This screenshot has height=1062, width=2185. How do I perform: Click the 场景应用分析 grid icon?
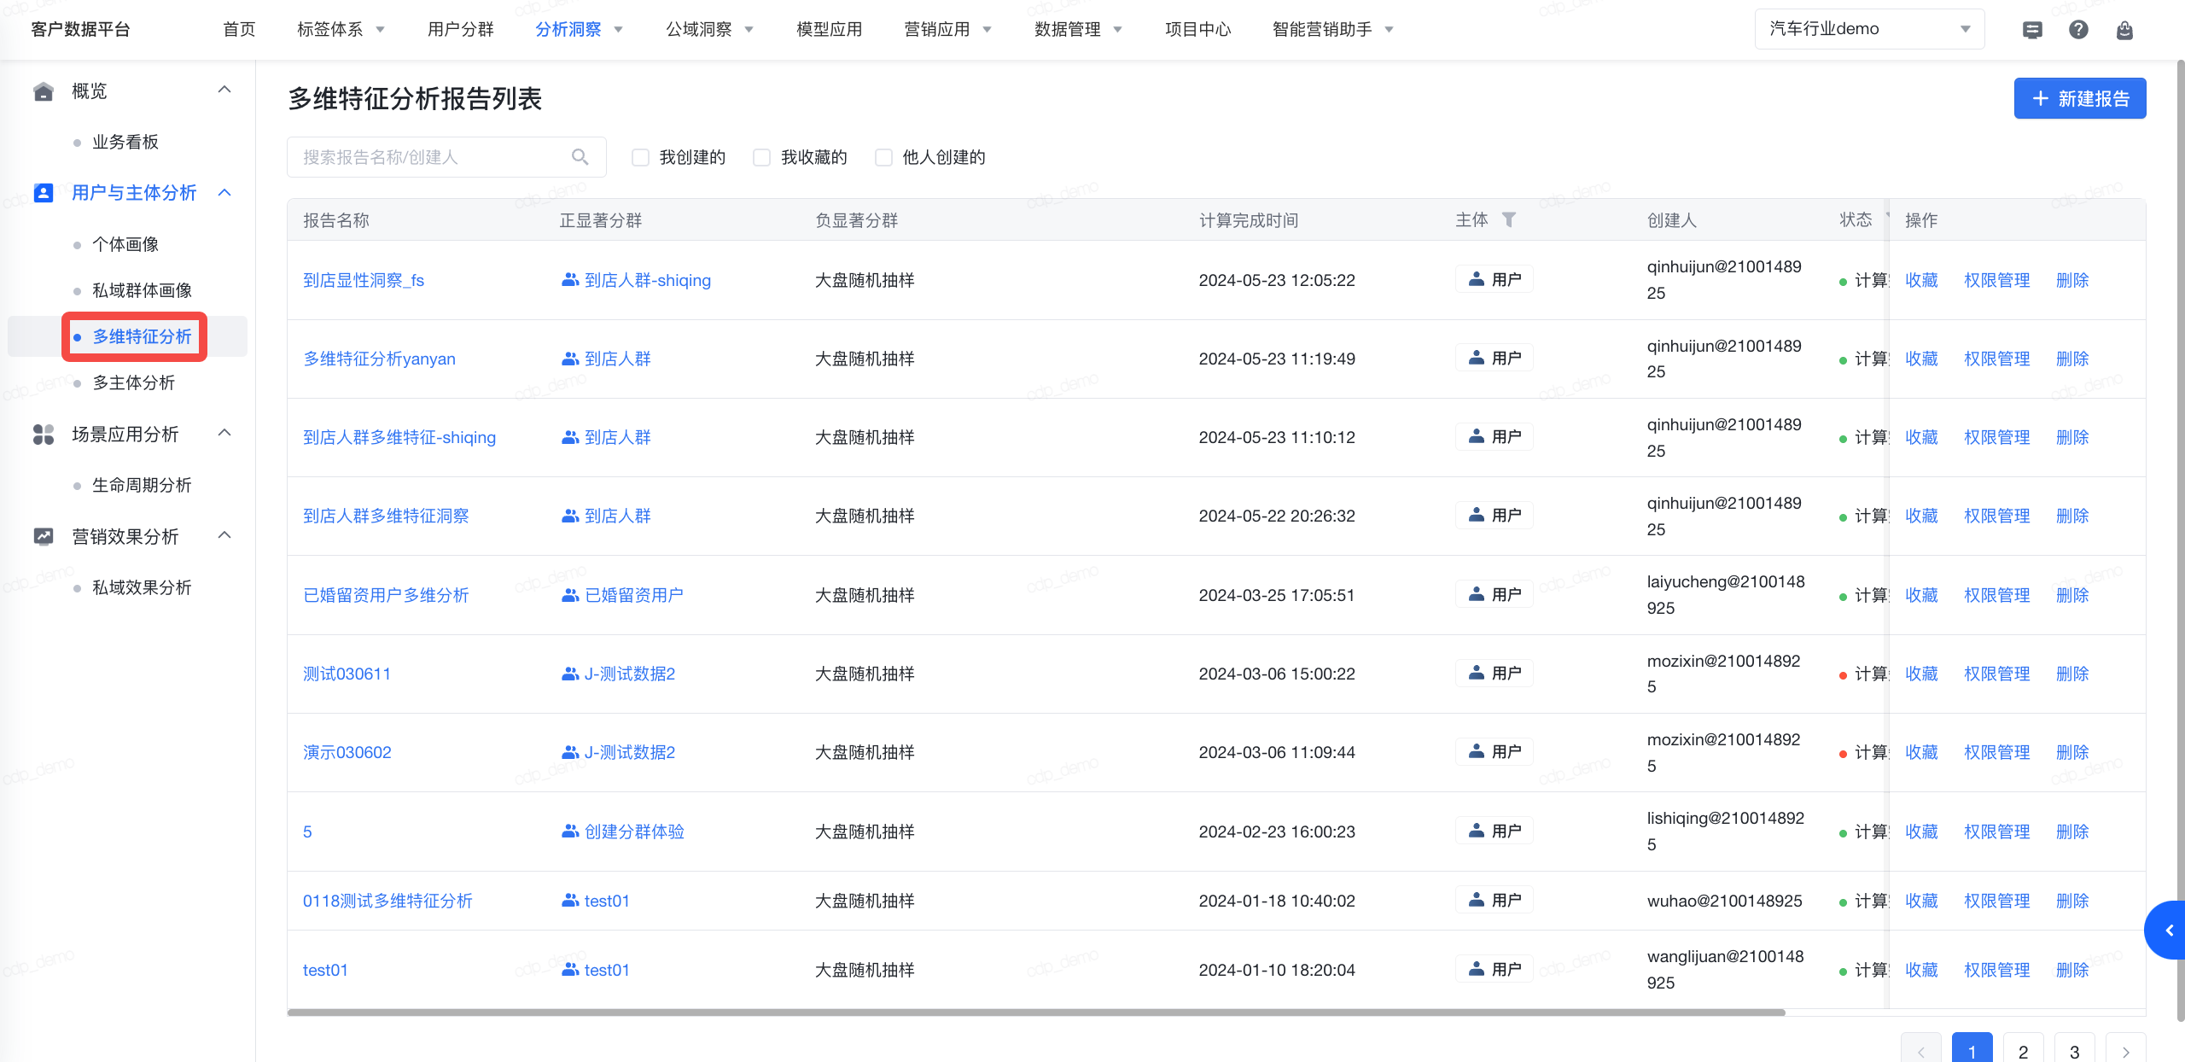[x=44, y=435]
